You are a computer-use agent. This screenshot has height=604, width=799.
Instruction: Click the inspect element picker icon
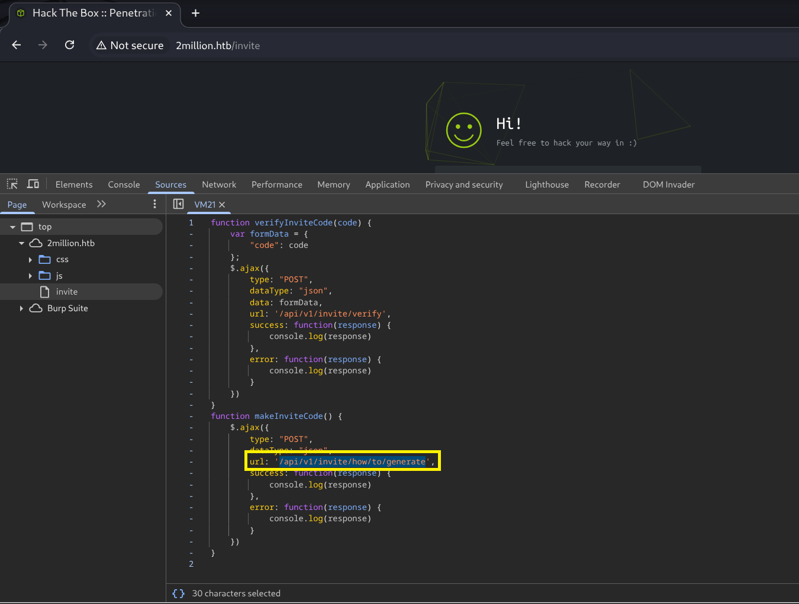pyautogui.click(x=12, y=184)
